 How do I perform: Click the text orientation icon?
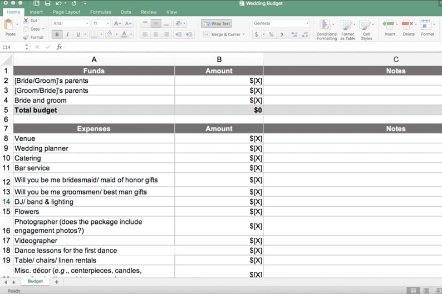(179, 23)
